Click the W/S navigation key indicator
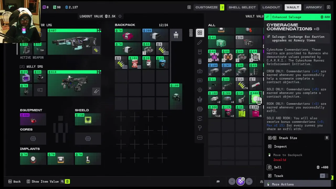 191,33
